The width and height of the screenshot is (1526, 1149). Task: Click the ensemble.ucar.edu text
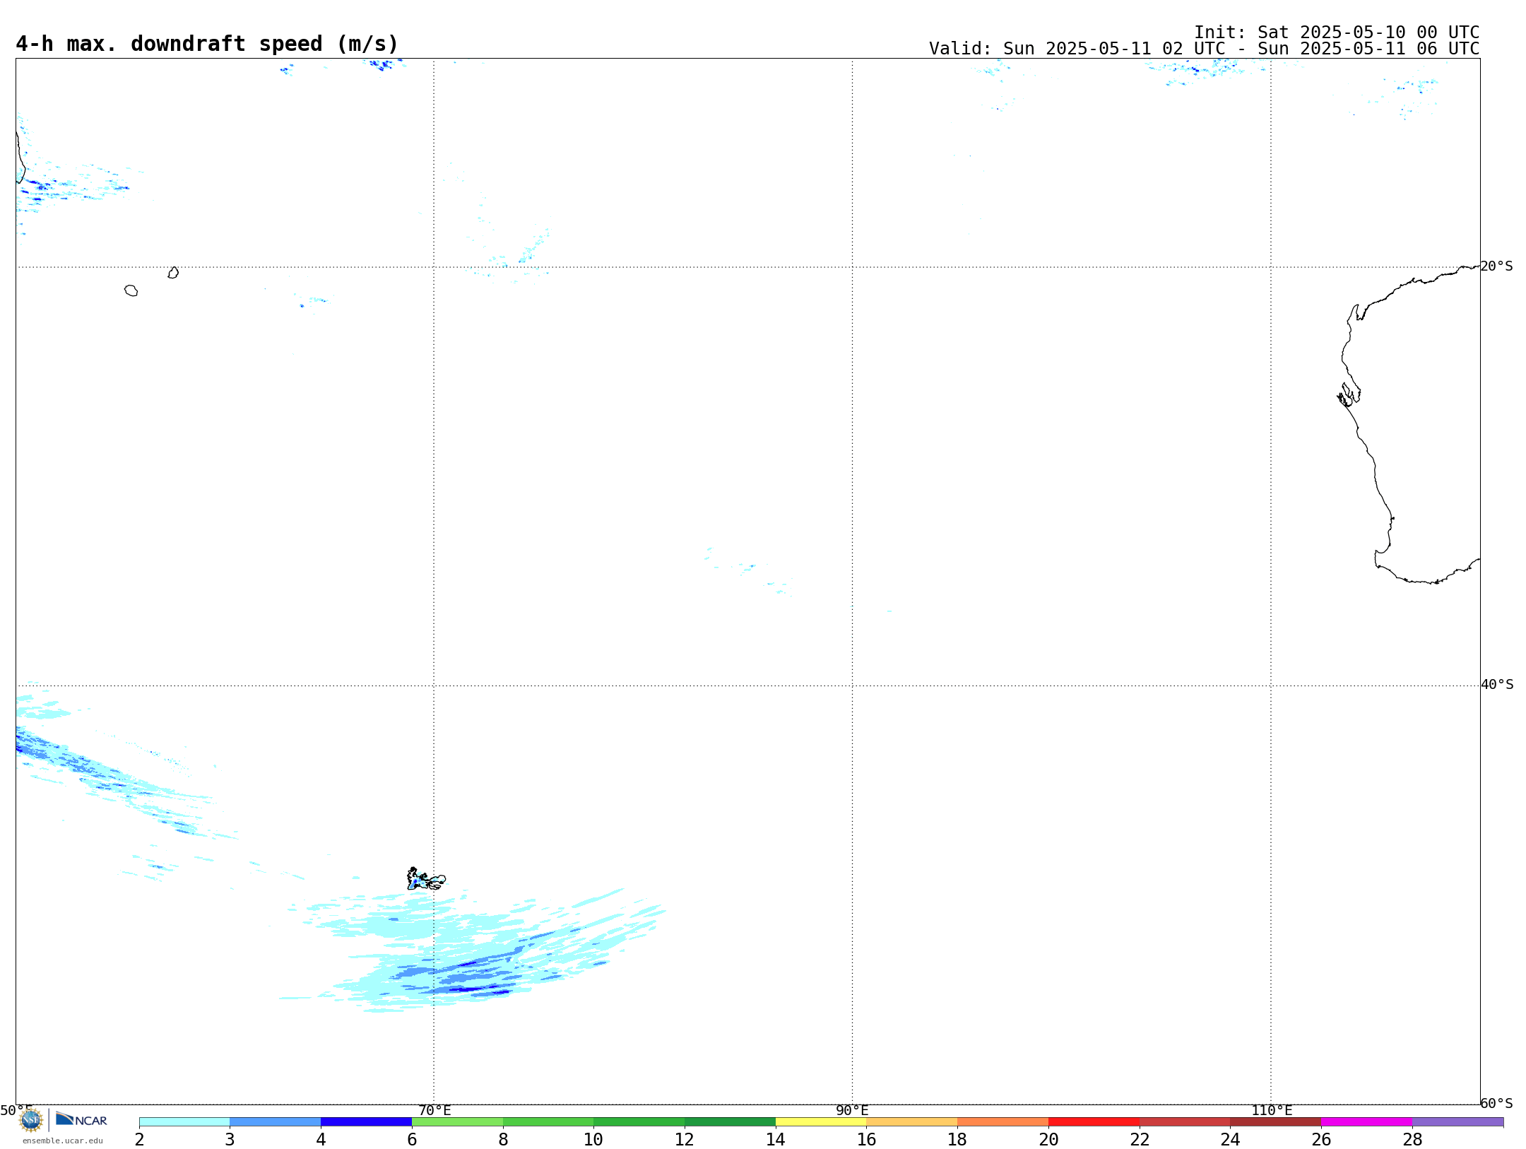(x=63, y=1141)
